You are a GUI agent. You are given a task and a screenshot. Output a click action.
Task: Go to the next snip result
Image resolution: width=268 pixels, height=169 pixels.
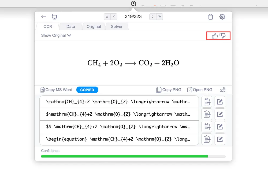pos(153,17)
